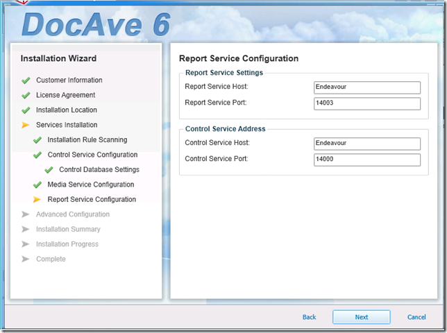Click Installation Progress step
The height and width of the screenshot is (333, 447).
pos(67,244)
